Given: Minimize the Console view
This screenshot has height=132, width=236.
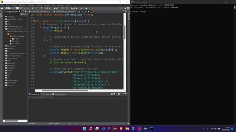Looking at the screenshot, I should coord(123,94).
